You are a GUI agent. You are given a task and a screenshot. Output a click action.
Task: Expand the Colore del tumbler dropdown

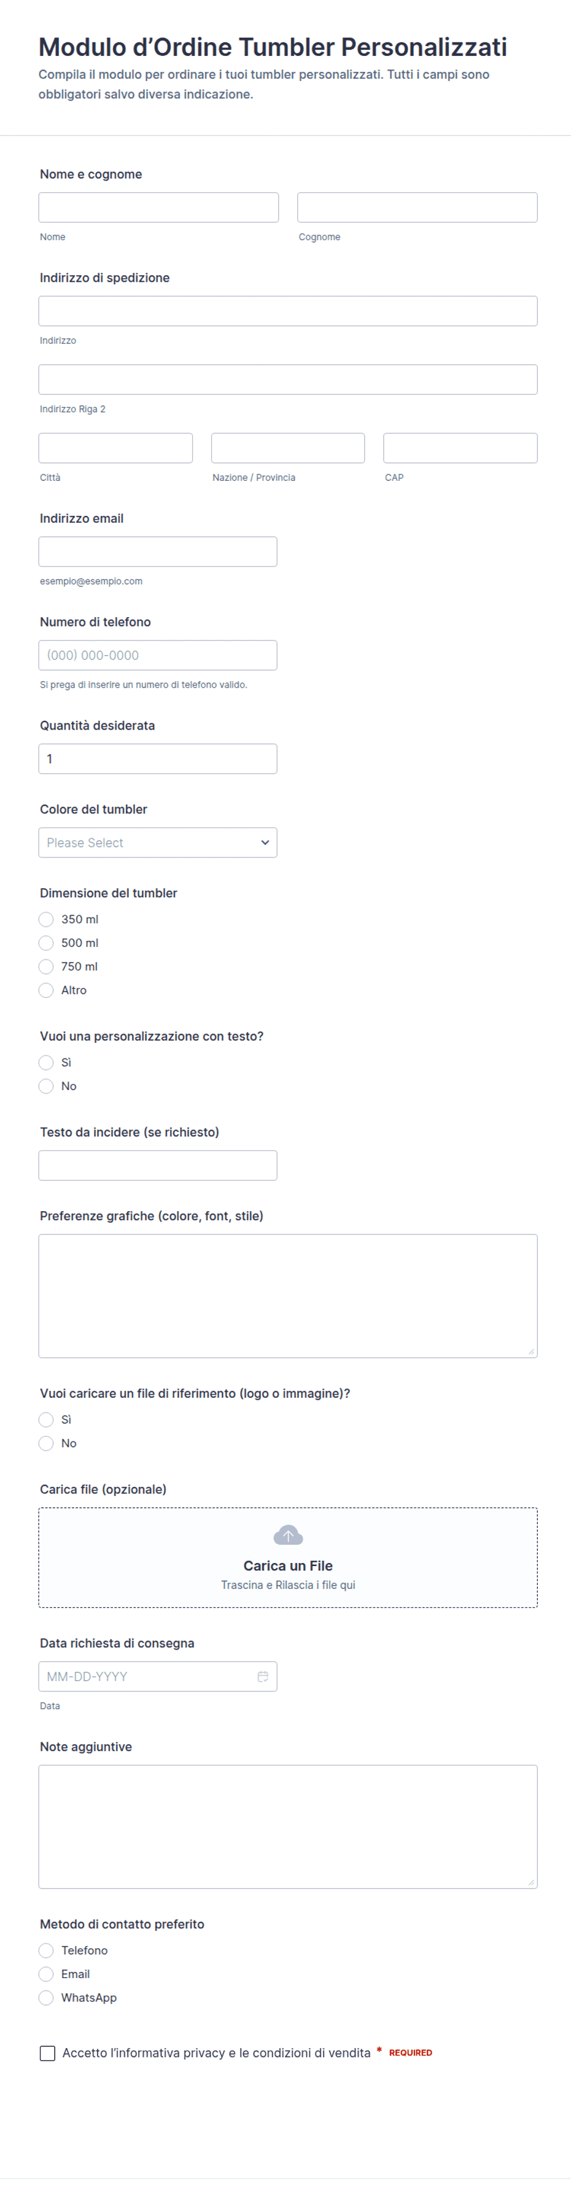[158, 843]
